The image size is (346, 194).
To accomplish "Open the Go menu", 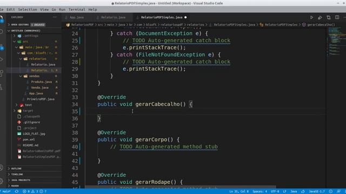I will [54, 10].
